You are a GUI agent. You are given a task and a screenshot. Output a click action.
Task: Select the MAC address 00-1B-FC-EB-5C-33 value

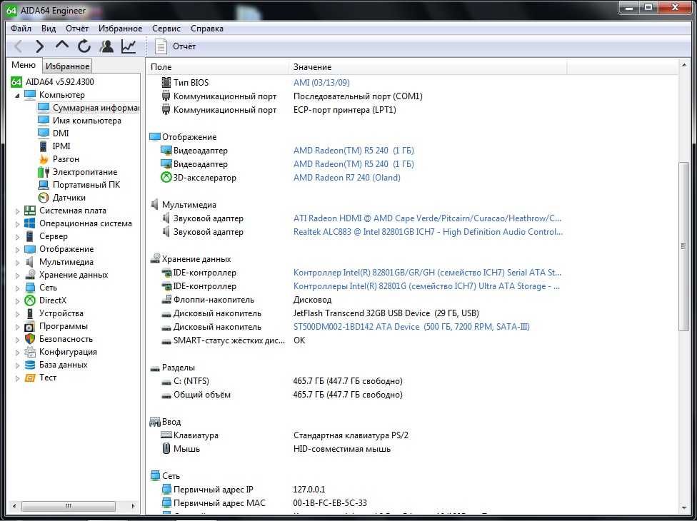pos(330,503)
